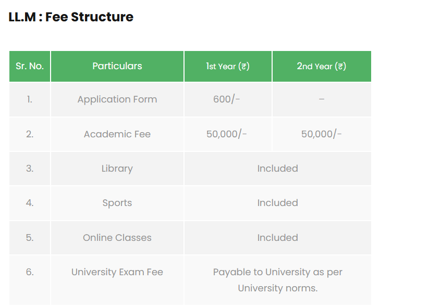The image size is (441, 308).
Task: Click the Particulars column header
Action: click(117, 66)
